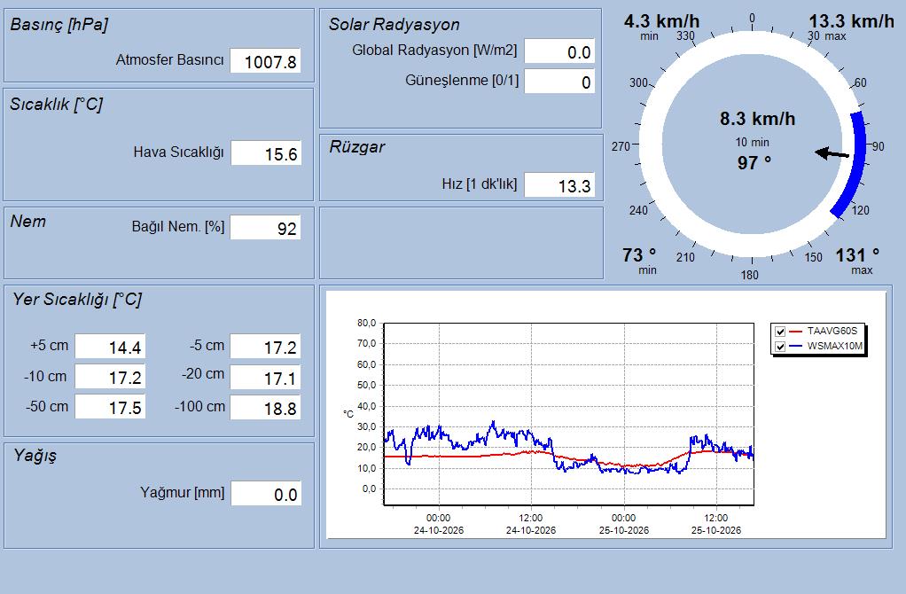Select the Rüzgar Hız value 13.3
906x594 pixels.
click(x=559, y=185)
